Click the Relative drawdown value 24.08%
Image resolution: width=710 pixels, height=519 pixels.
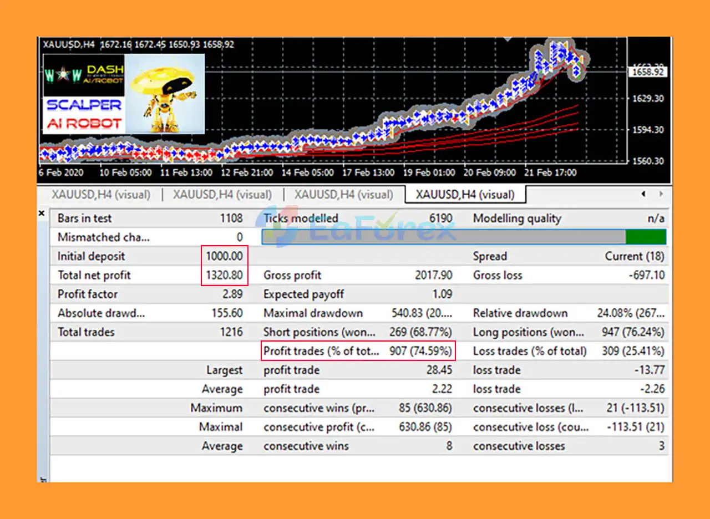630,313
